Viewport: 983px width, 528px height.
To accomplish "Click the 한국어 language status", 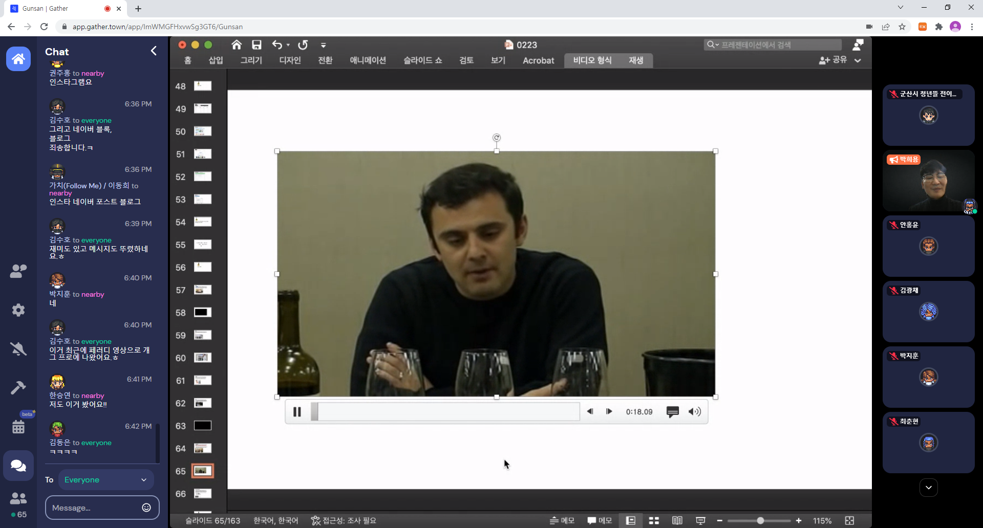I will click(x=275, y=520).
